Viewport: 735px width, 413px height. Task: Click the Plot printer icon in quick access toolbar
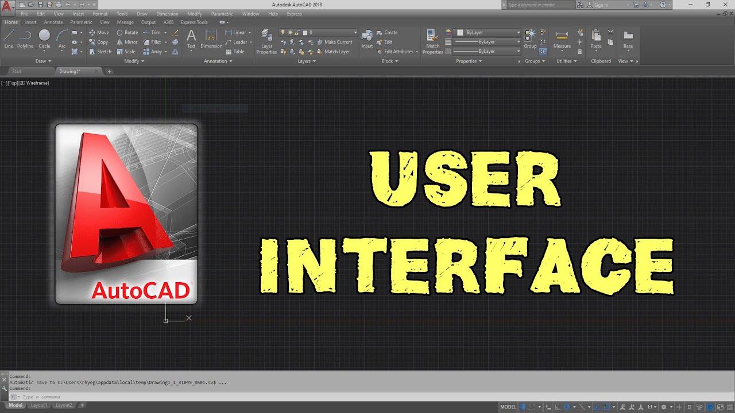[x=59, y=5]
